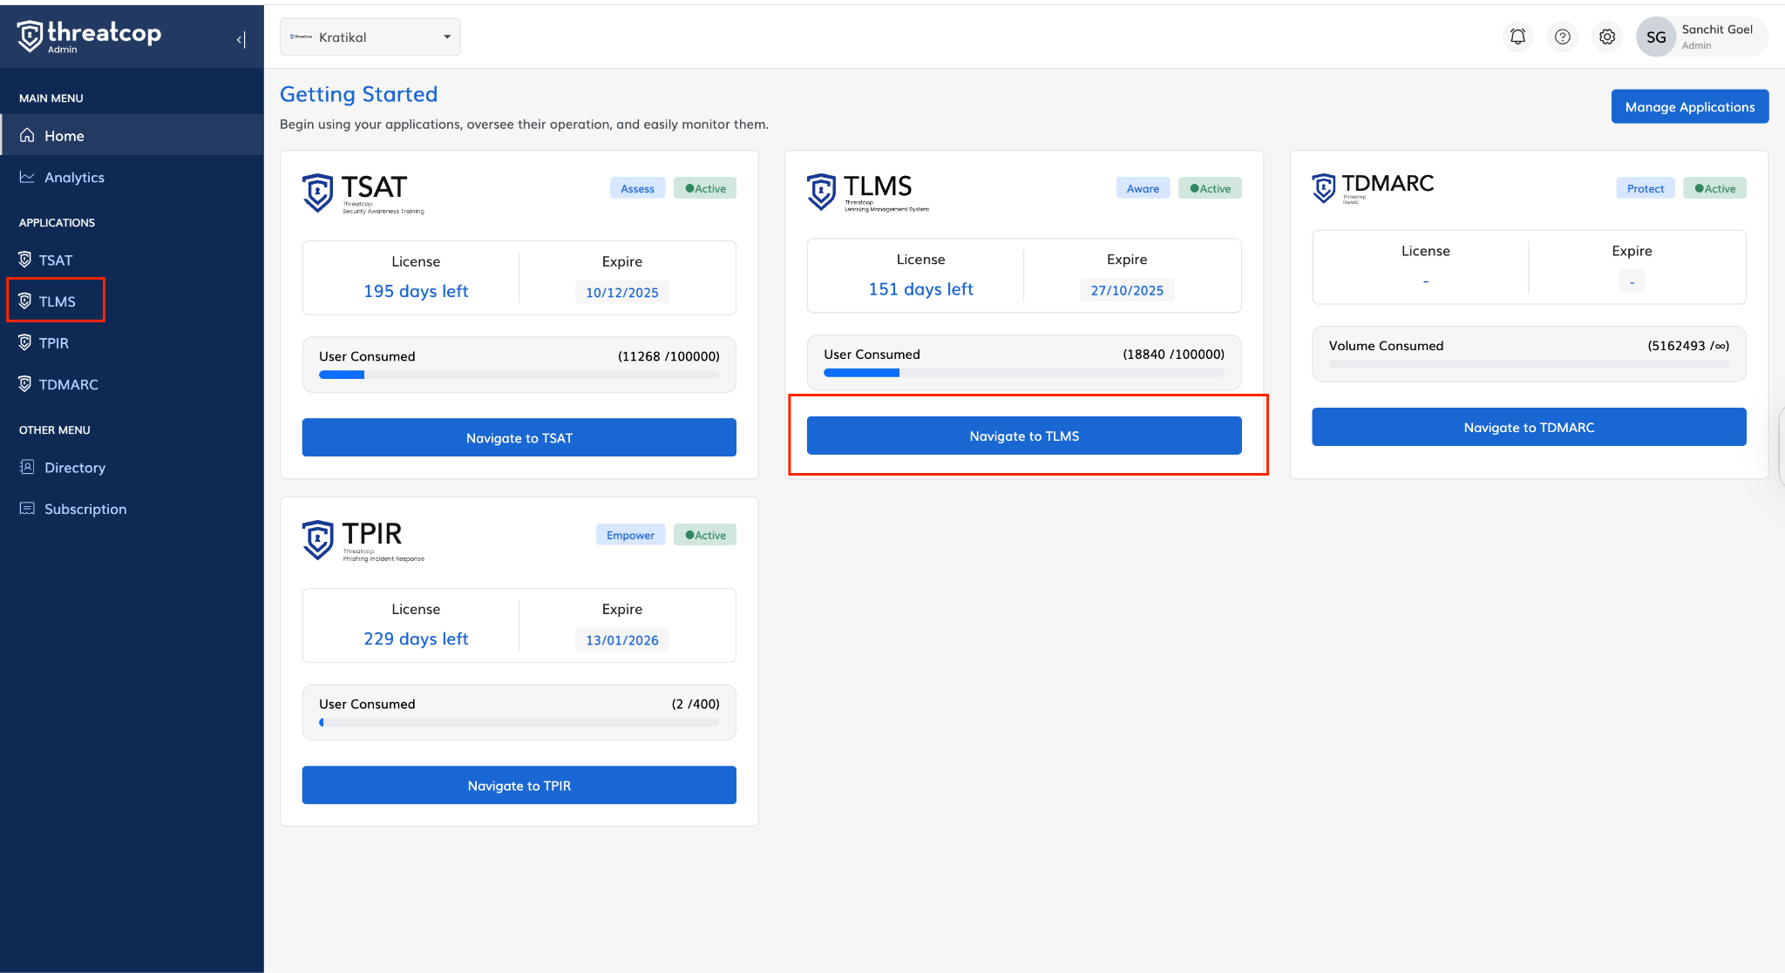Click the TSAT card logo

click(x=363, y=193)
